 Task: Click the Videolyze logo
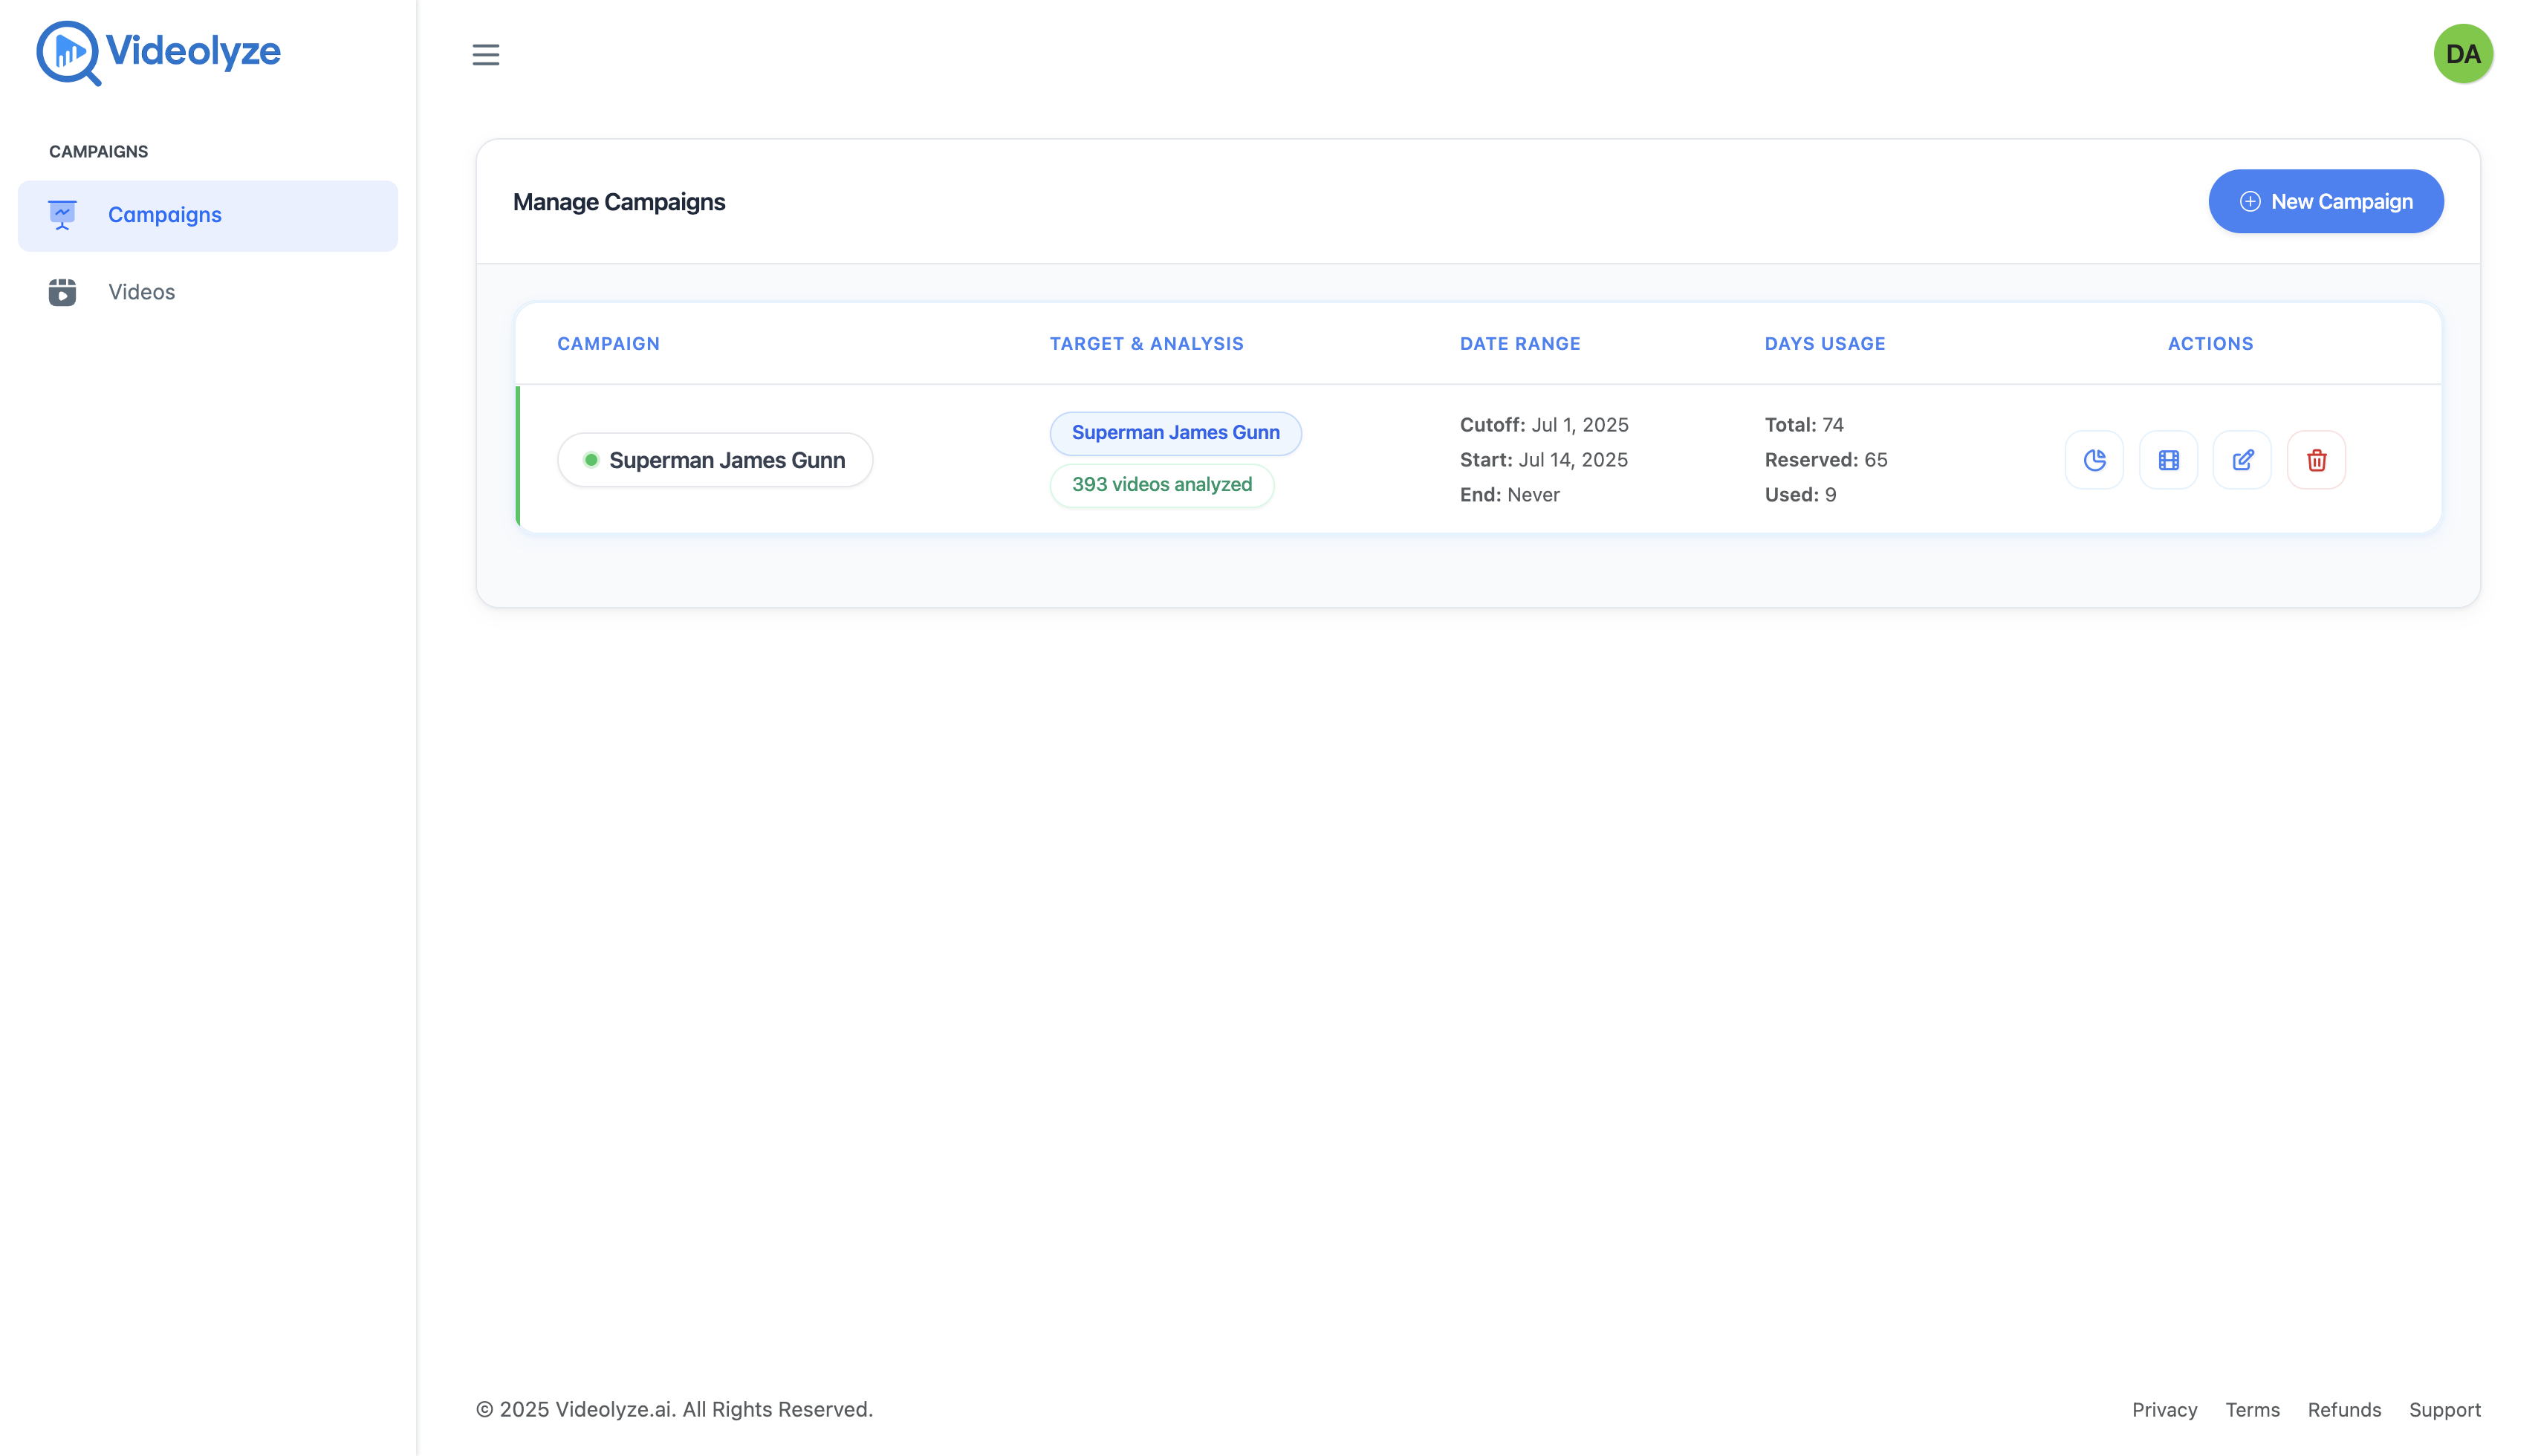pos(158,52)
